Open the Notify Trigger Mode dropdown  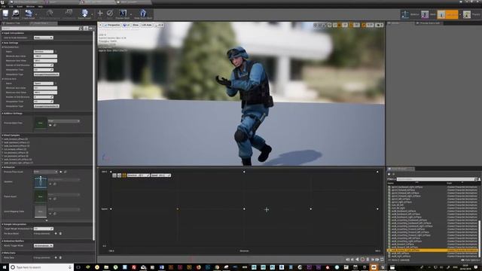44,245
